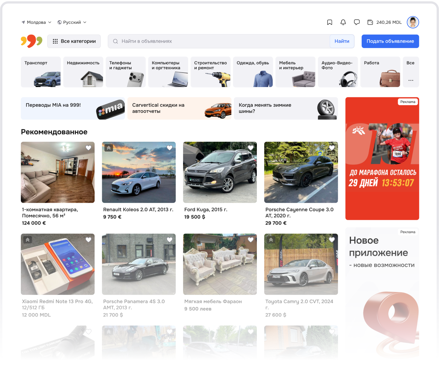Click Подать объявление button
This screenshot has height=374, width=439.
(390, 41)
